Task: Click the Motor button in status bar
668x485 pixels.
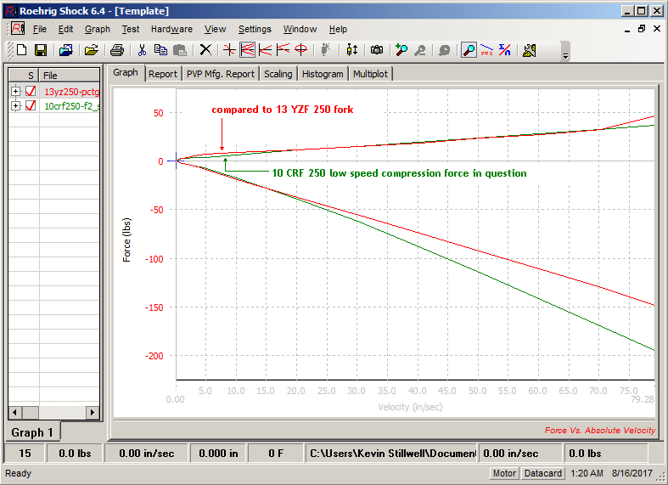Action: (504, 473)
